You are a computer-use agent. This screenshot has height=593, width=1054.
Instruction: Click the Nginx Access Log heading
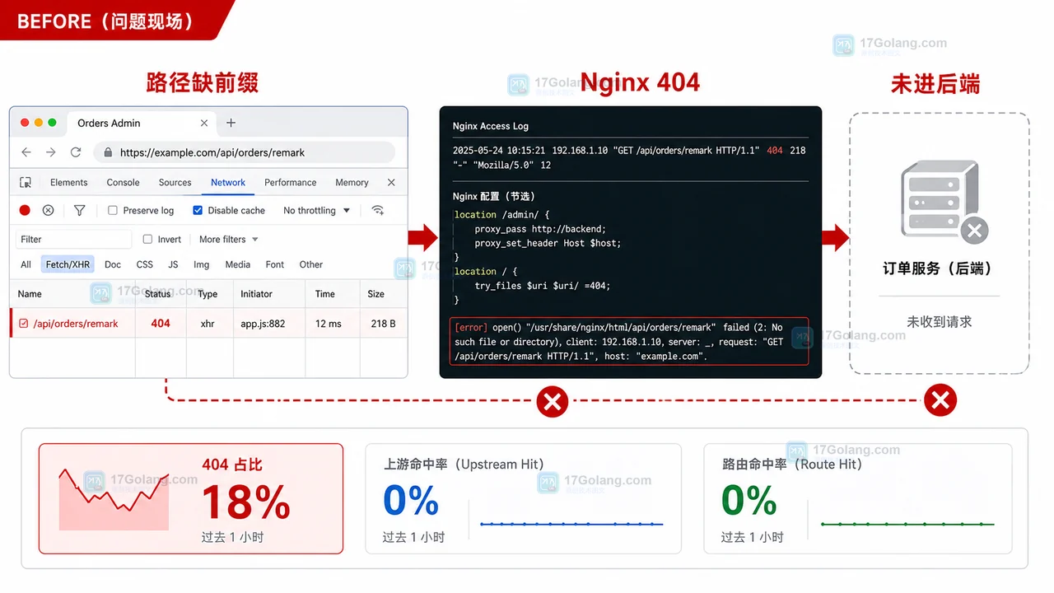point(491,126)
